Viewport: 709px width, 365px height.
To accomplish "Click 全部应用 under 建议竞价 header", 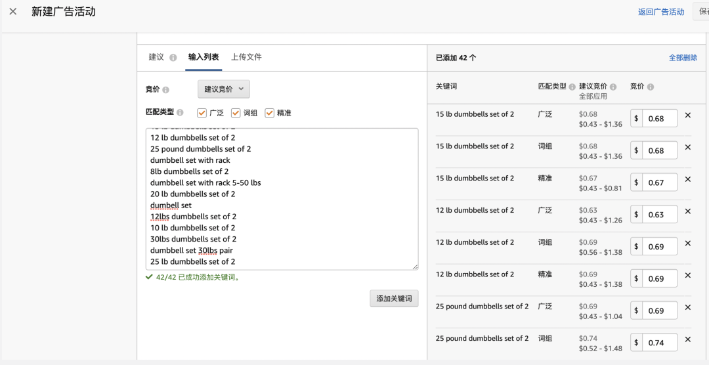I will [x=593, y=97].
